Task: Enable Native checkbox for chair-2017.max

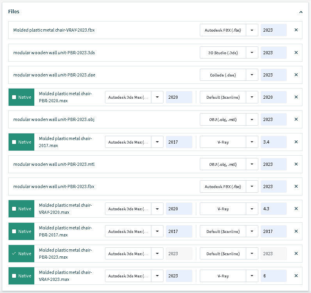Action: click(14, 142)
